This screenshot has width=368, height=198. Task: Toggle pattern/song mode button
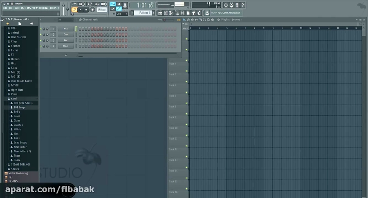(74, 10)
